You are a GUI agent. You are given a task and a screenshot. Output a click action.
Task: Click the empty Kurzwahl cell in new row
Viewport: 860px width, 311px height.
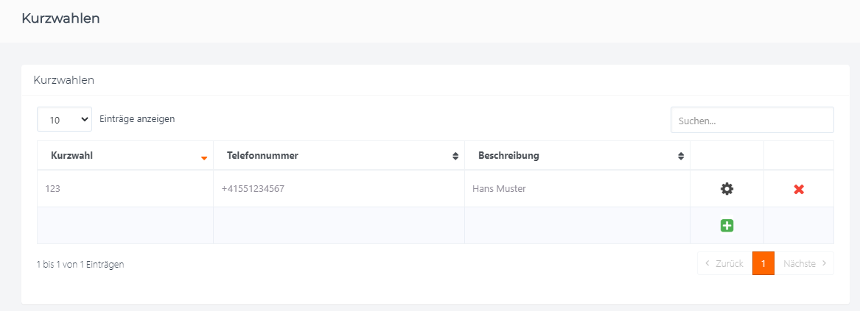click(125, 225)
